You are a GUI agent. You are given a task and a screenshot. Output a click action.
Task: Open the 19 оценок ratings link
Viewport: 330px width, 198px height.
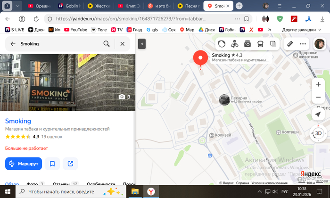(51, 137)
